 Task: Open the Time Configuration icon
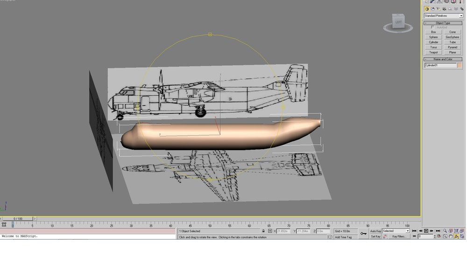pos(439,236)
